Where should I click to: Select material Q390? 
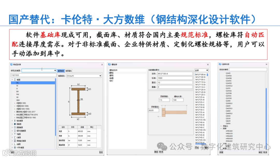(228, 101)
